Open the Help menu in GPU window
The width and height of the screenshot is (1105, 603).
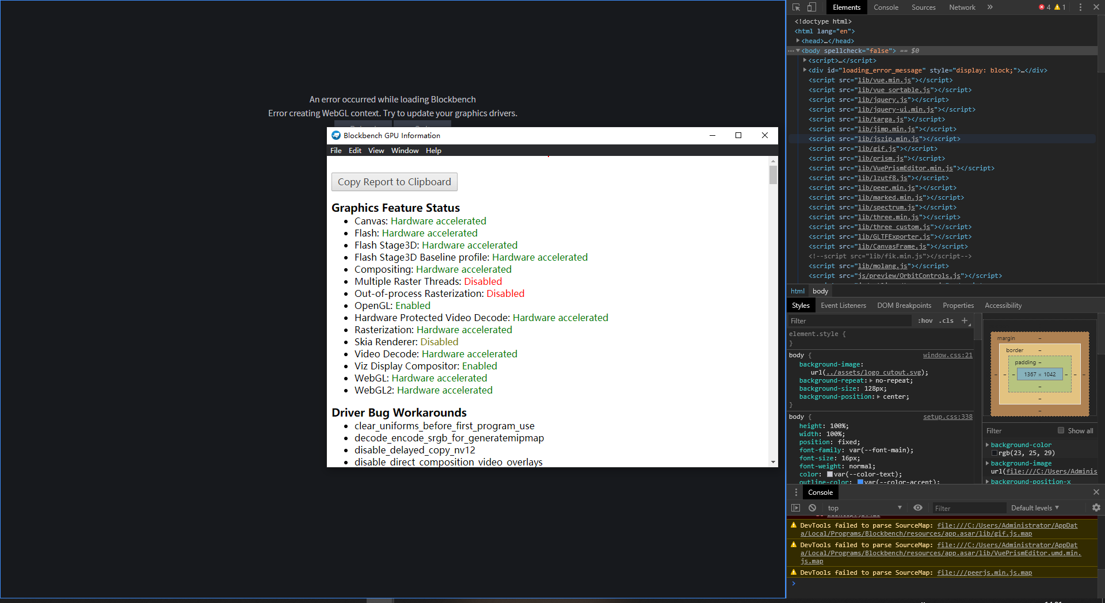pos(433,150)
